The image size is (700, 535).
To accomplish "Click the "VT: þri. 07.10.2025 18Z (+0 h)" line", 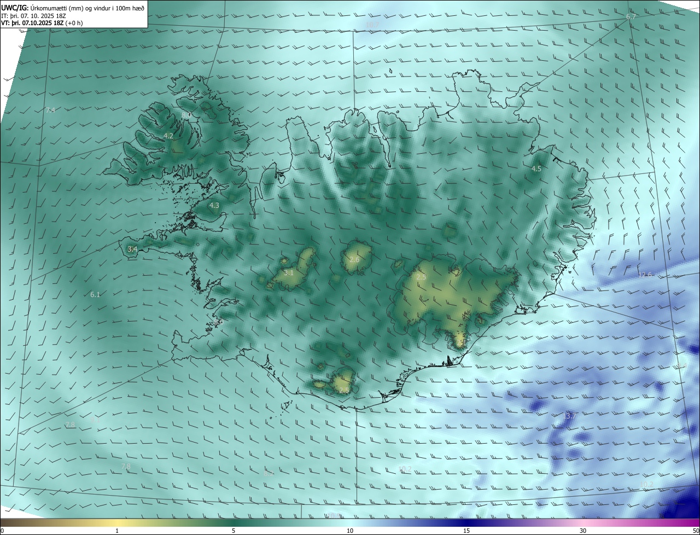I will (42, 24).
